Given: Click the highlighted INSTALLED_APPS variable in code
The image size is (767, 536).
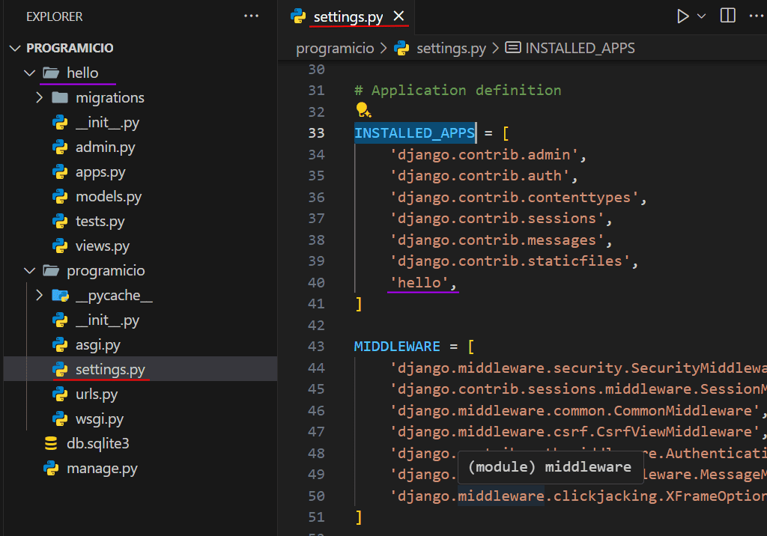Looking at the screenshot, I should click(x=414, y=133).
